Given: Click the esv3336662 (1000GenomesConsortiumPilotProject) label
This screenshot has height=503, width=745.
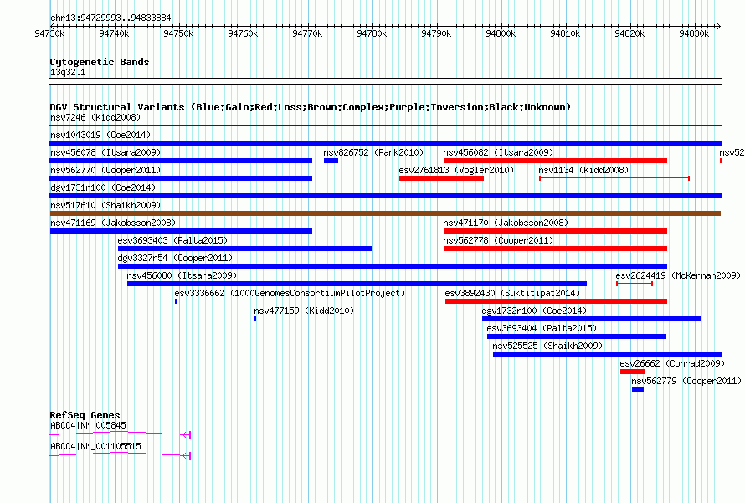Looking at the screenshot, I should pos(290,293).
